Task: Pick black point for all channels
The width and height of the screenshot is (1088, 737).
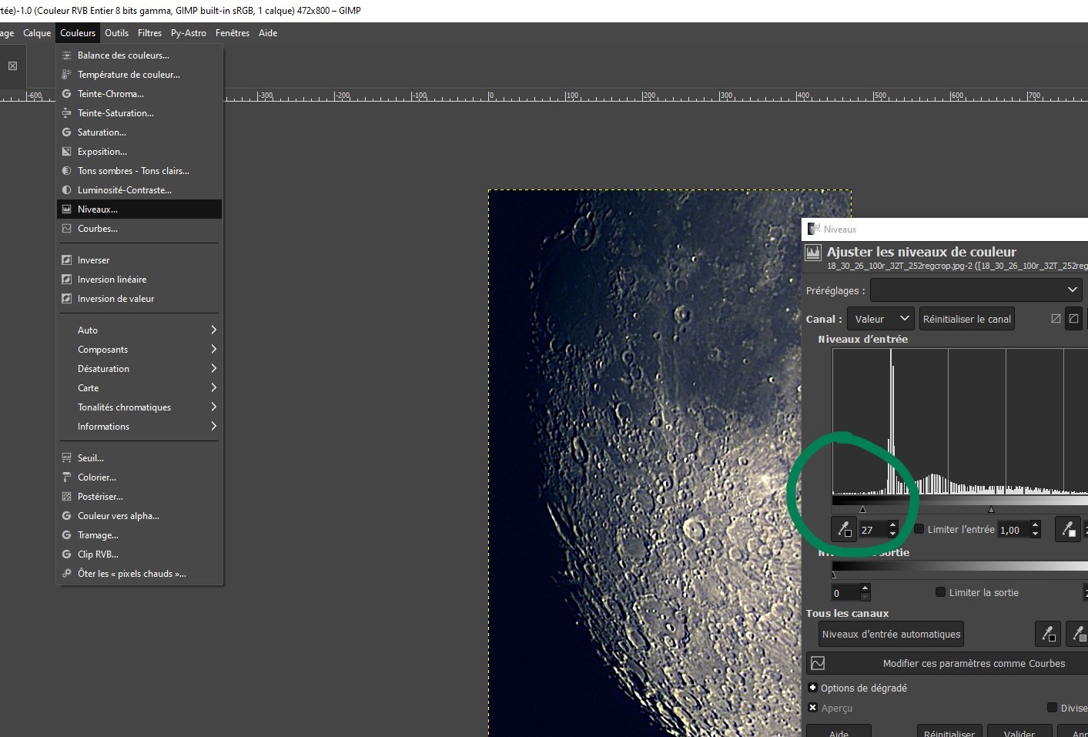Action: 1048,634
